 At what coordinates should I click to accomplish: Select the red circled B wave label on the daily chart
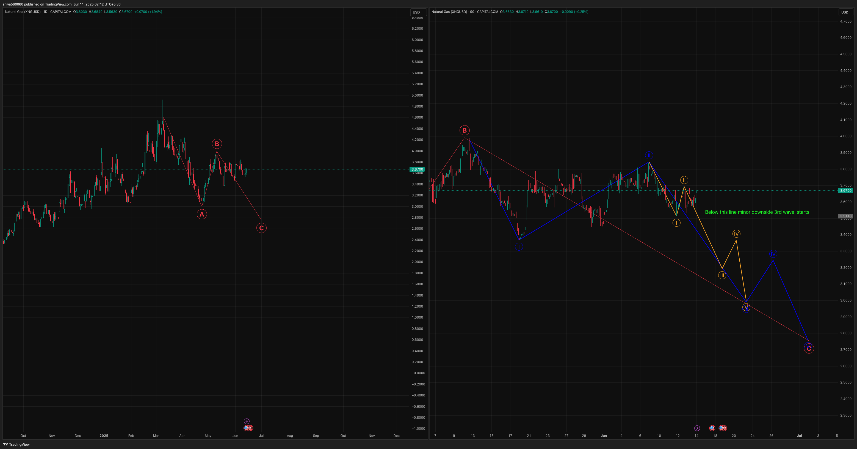[x=217, y=144]
